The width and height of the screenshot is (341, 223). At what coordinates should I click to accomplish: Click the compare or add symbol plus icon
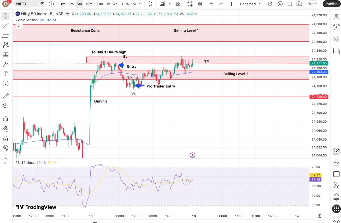point(51,4)
